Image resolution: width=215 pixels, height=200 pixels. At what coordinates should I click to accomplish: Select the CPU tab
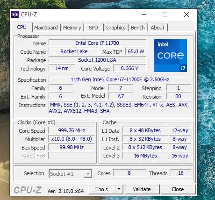pos(21,27)
